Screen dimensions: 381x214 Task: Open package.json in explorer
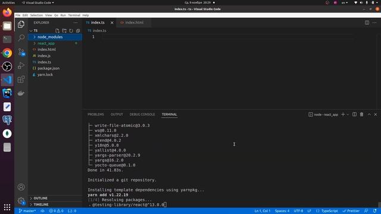point(55,68)
